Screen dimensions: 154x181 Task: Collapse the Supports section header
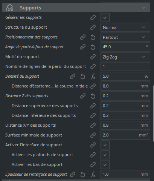(76, 8)
